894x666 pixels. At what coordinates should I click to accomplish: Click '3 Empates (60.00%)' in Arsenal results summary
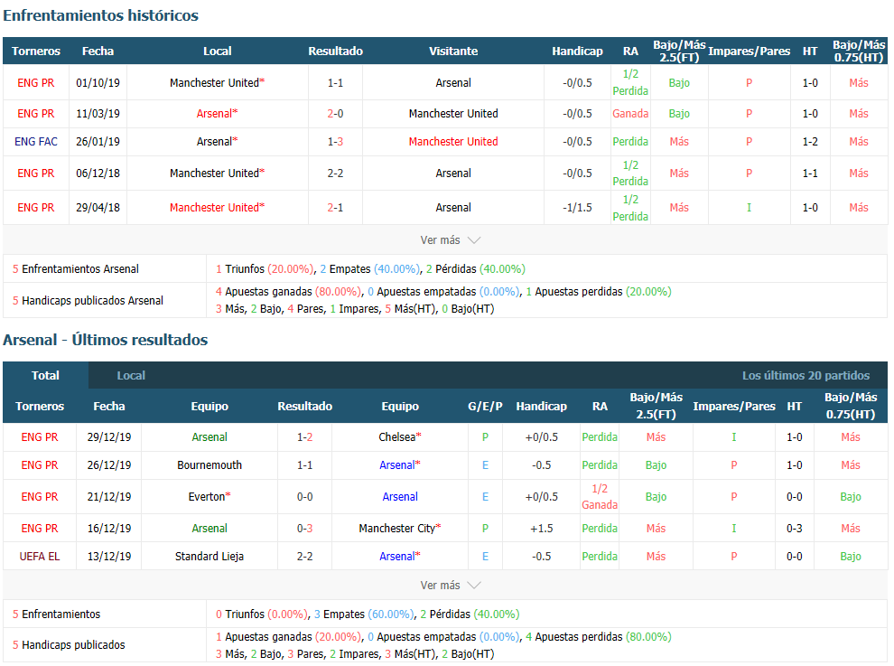[x=364, y=614]
